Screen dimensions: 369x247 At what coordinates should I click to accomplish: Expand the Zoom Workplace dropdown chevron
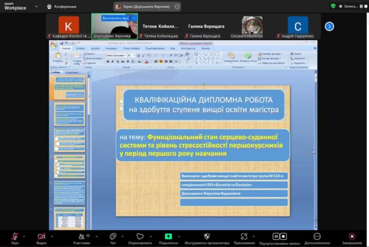[36, 6]
